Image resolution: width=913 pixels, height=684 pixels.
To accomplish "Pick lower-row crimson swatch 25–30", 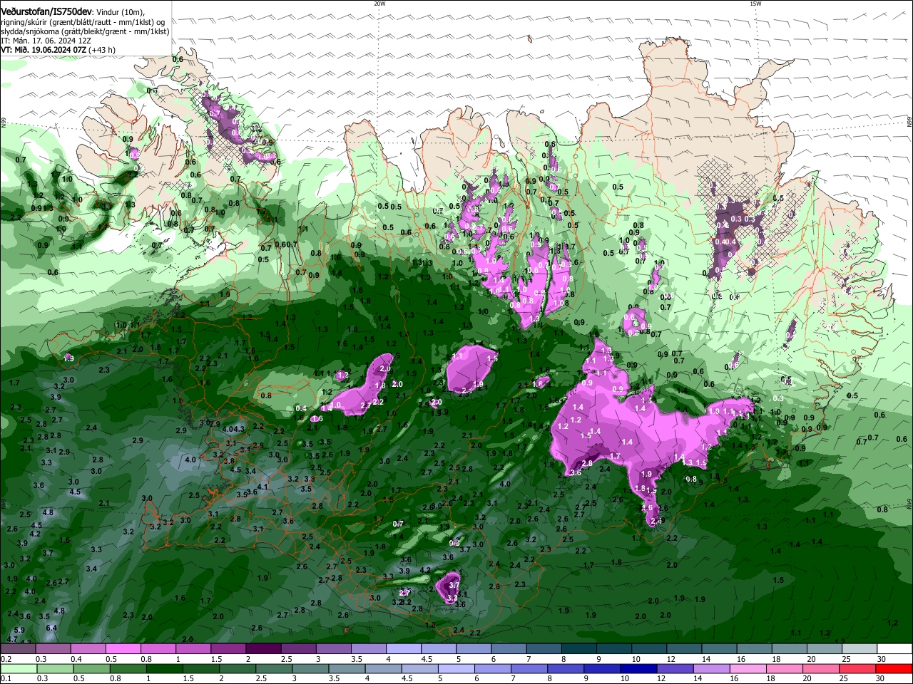I will 859,668.
